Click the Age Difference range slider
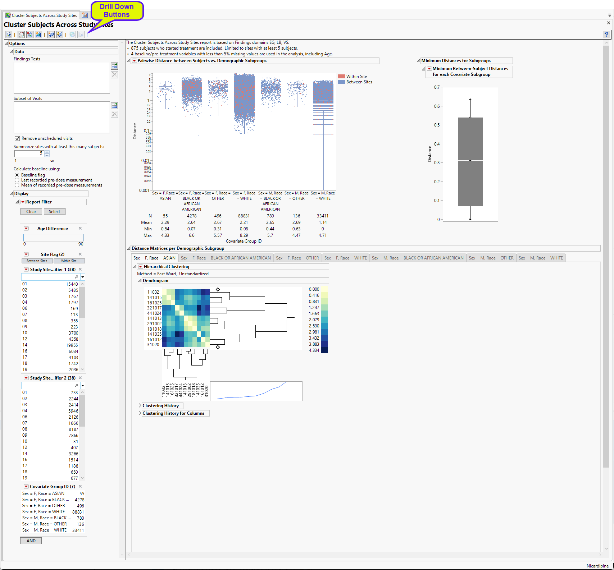Viewport: 614px width, 570px height. pos(53,238)
